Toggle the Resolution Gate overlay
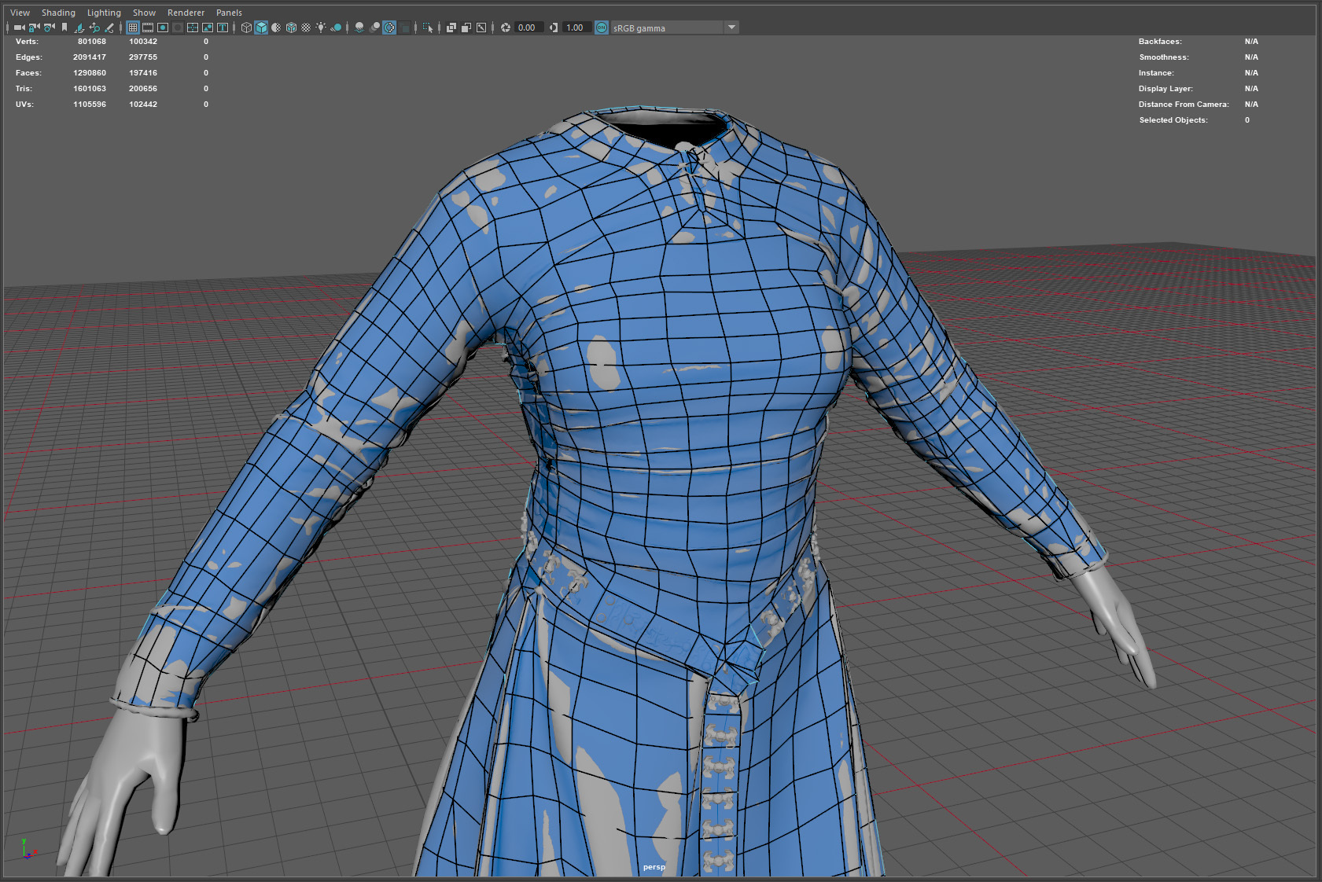 [x=163, y=28]
